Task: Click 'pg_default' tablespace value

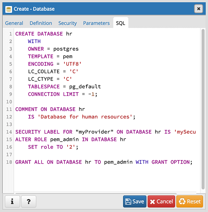Action: [x=85, y=87]
